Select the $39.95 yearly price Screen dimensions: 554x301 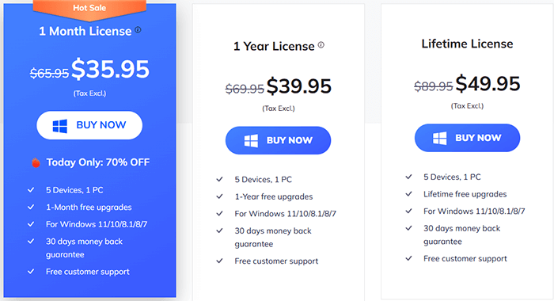299,86
